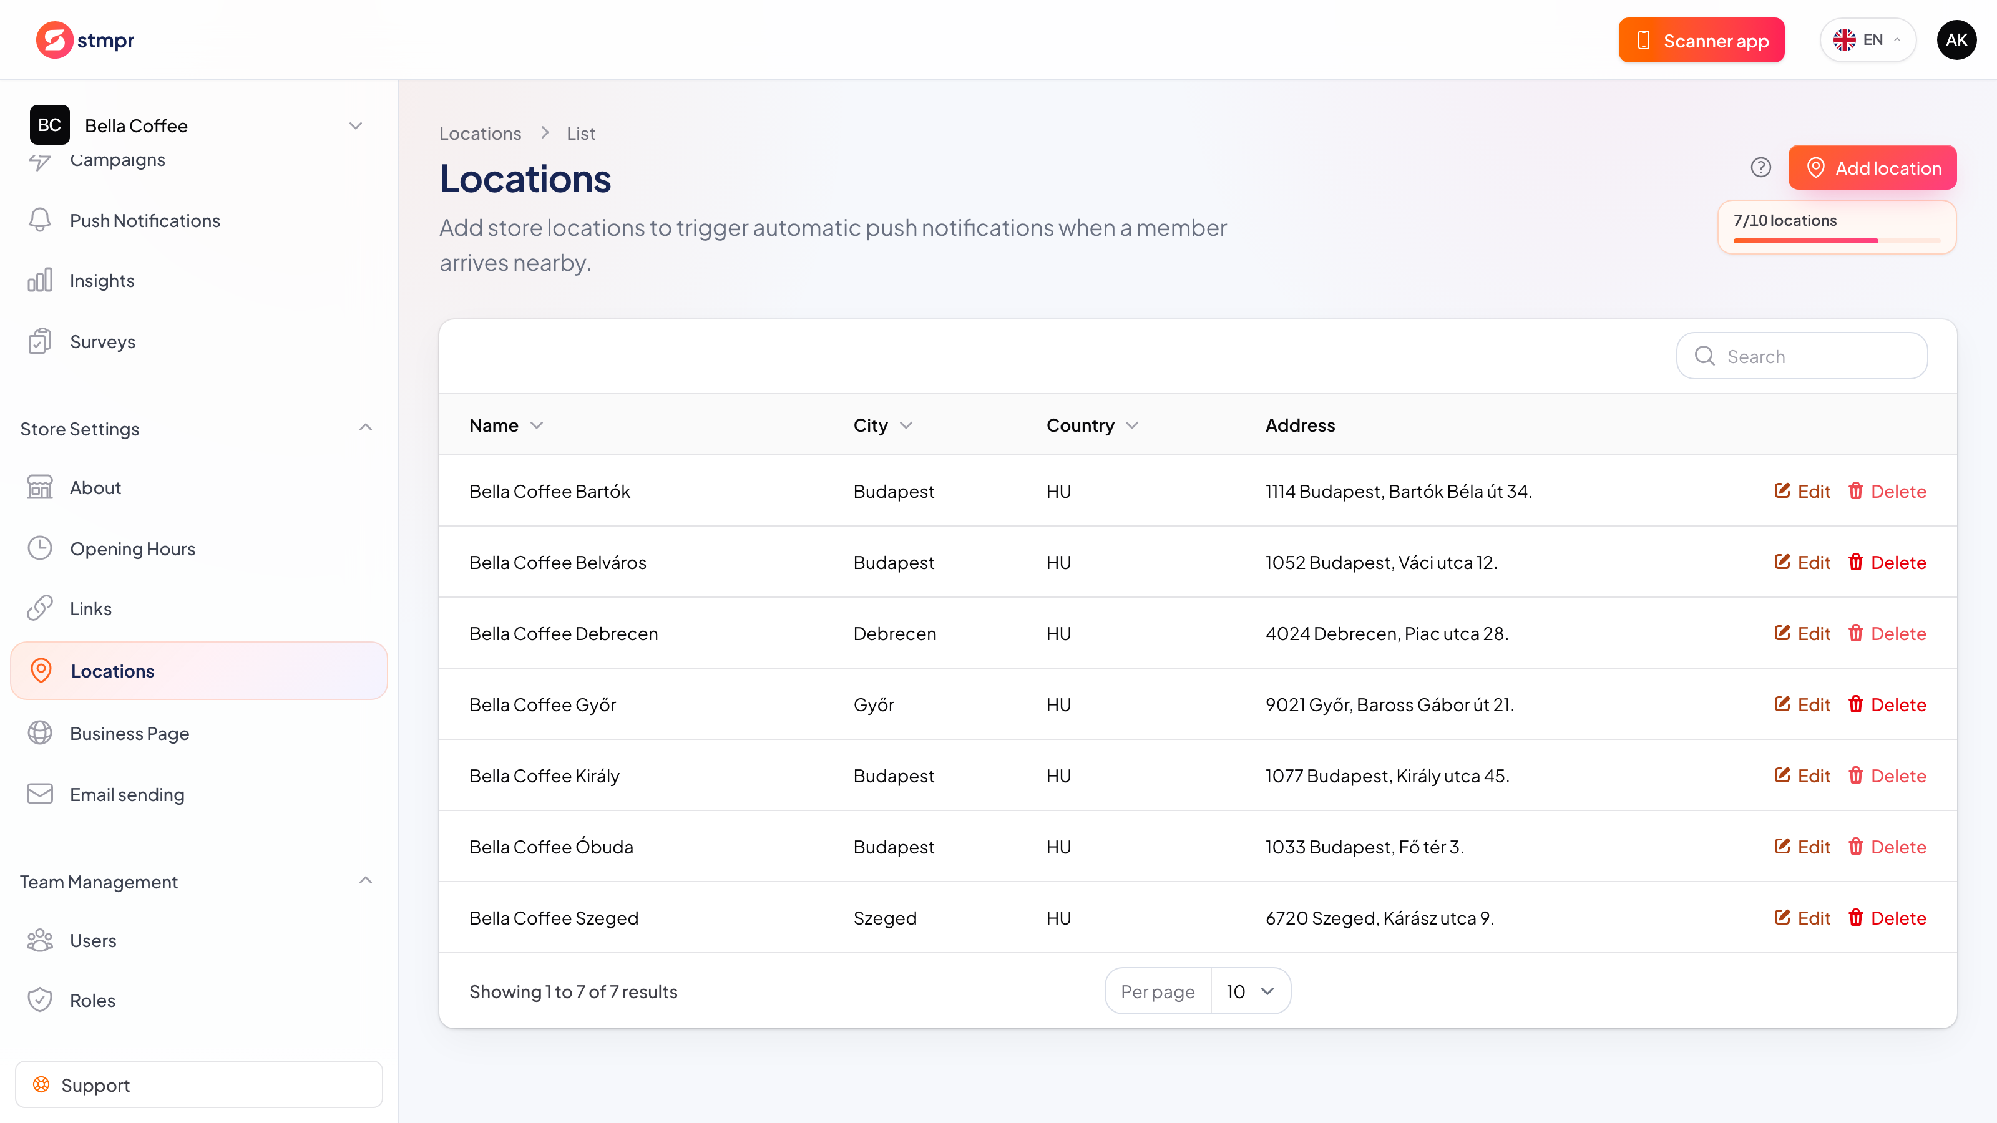Screen dimensions: 1997x1123
Task: Click the Bella Coffee Debrecen name cell
Action: coord(564,633)
